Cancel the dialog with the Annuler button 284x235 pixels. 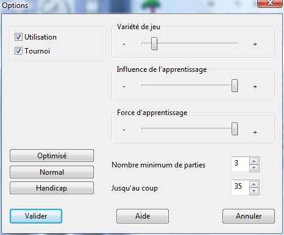pos(249,216)
